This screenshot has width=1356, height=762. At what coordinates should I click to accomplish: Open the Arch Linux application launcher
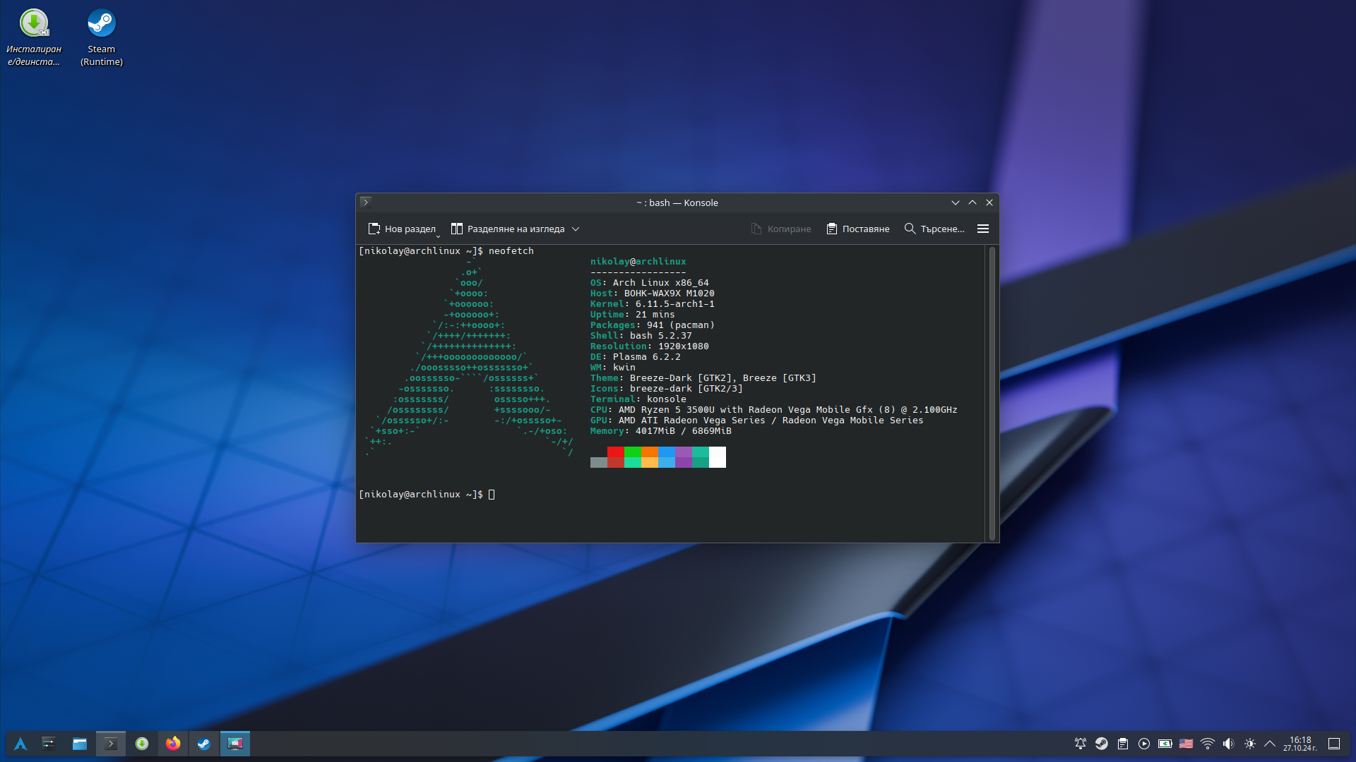coord(20,744)
